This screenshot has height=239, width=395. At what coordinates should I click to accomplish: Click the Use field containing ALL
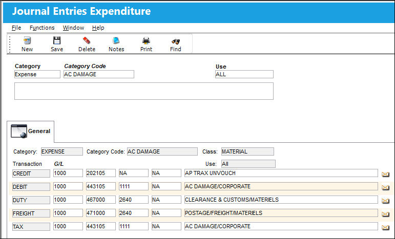pos(244,74)
